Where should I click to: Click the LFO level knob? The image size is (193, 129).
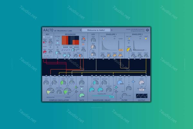click(93, 47)
